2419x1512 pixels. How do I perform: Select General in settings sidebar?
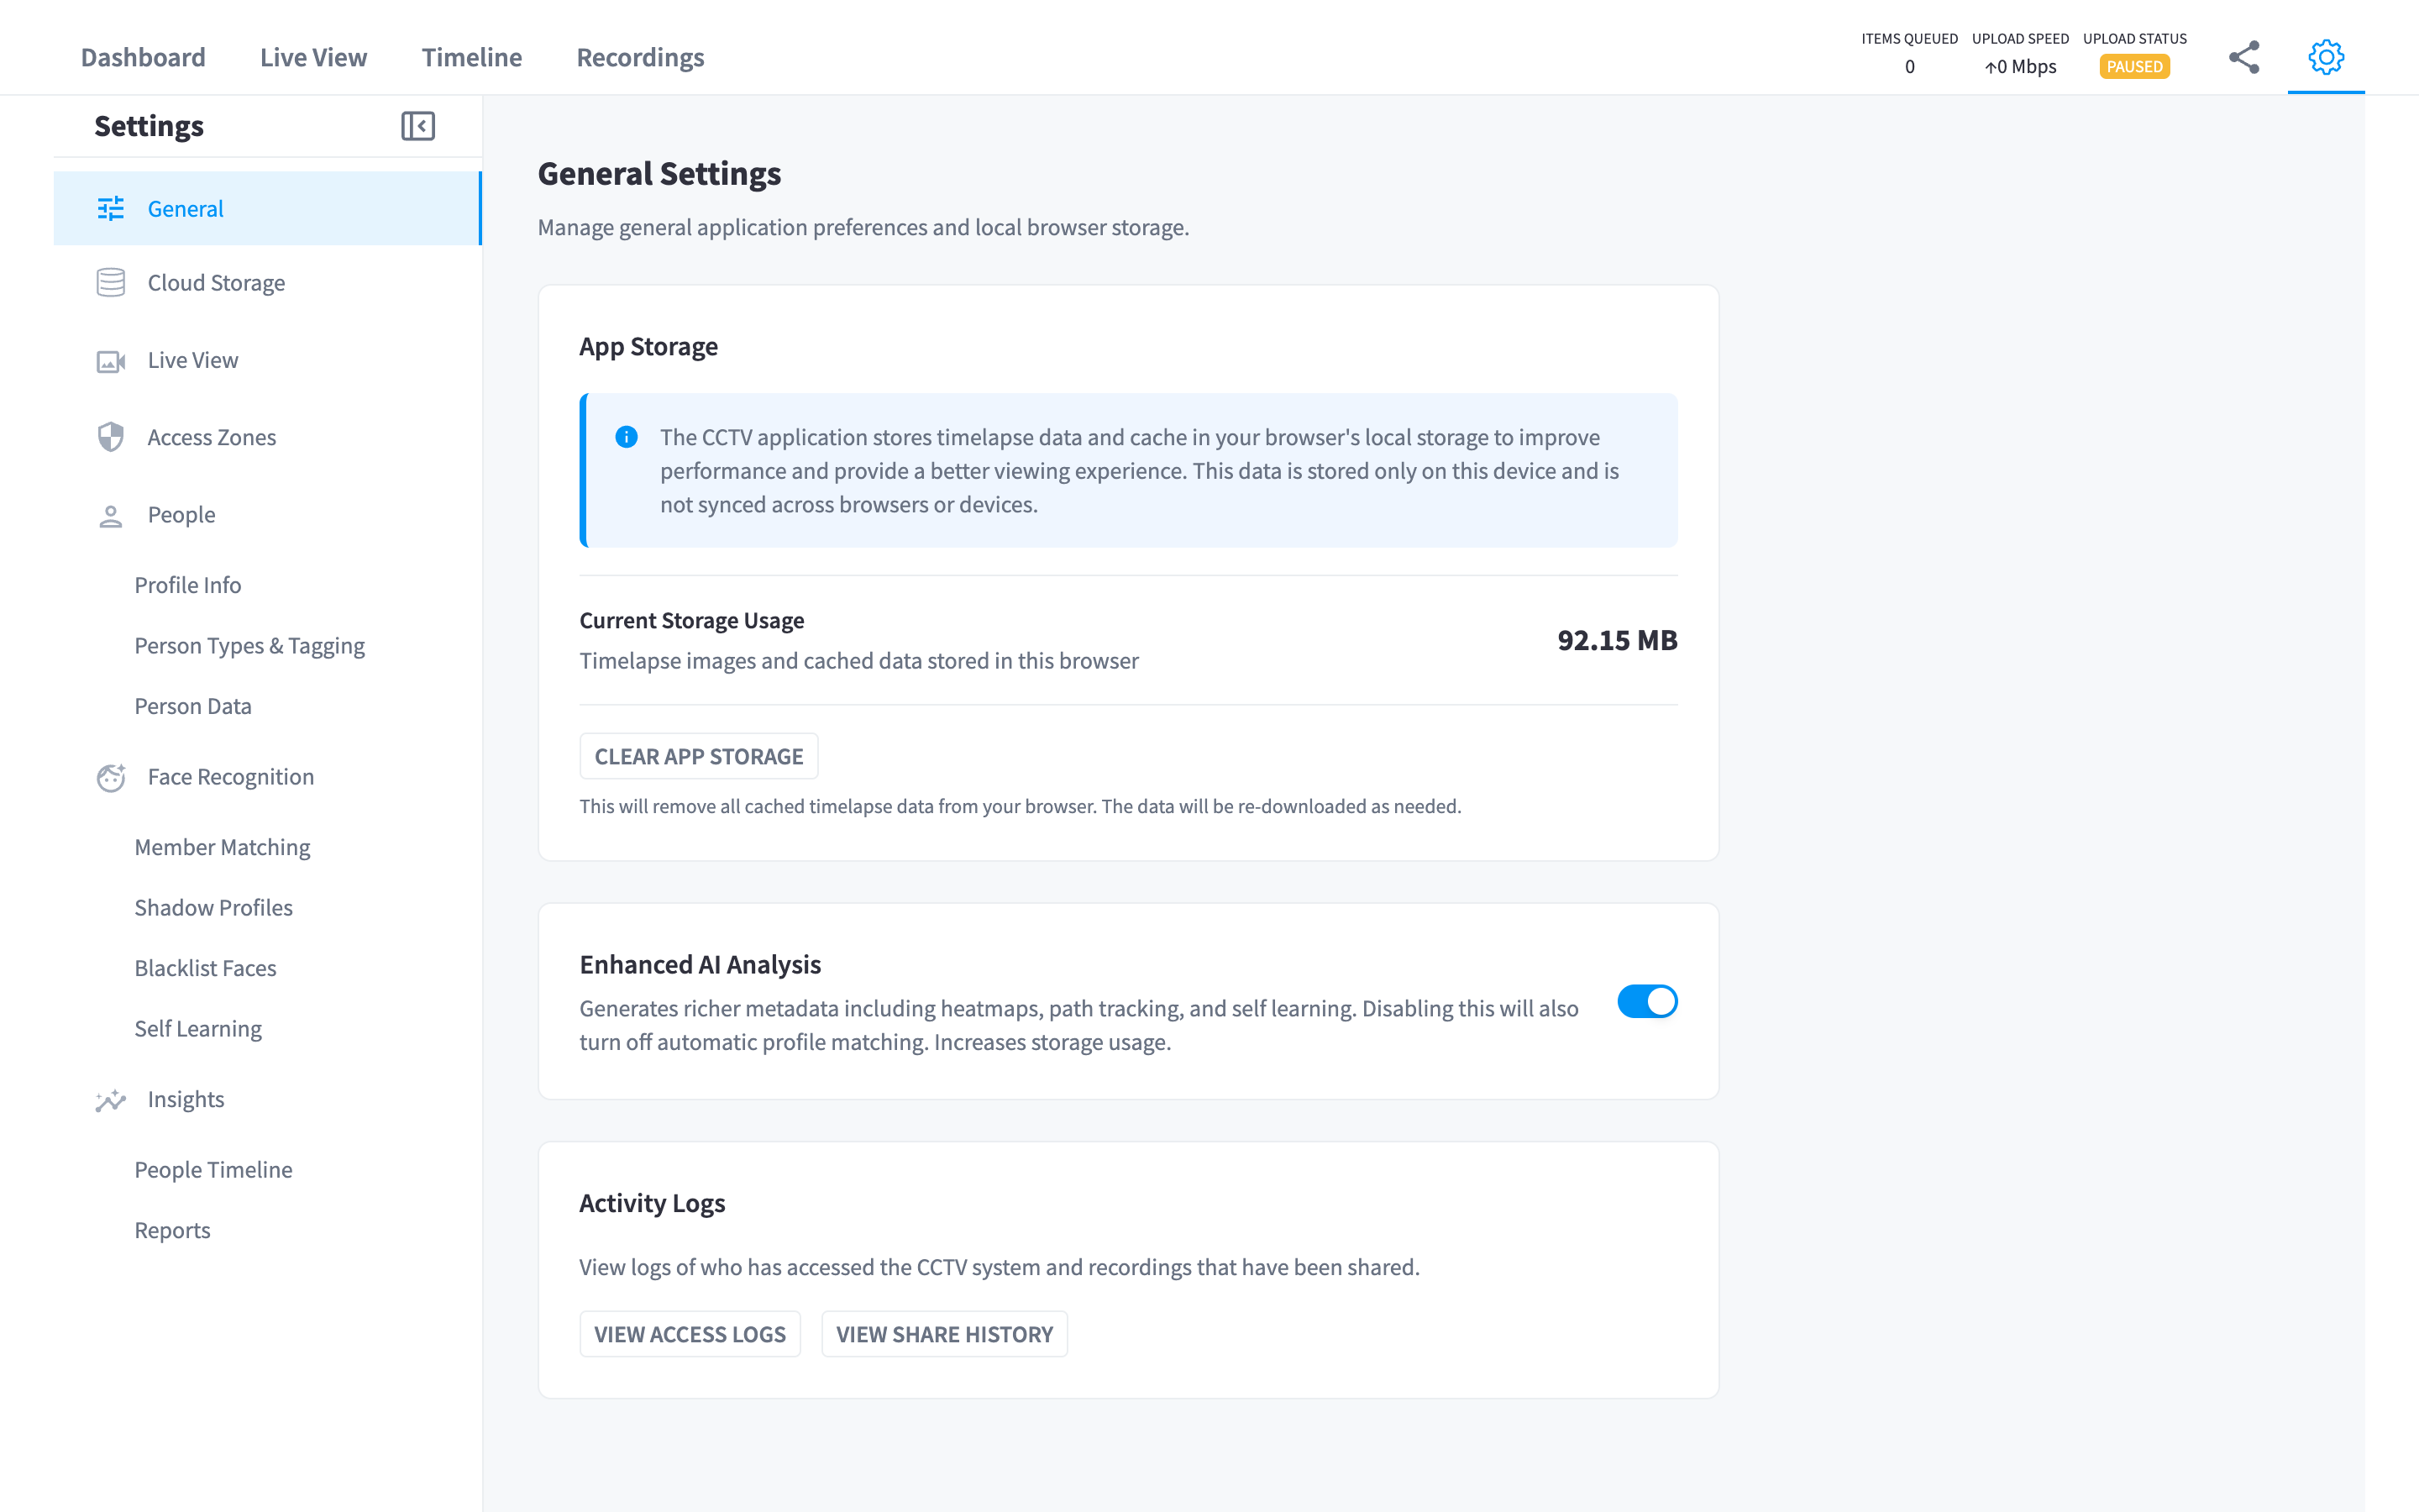click(x=267, y=208)
